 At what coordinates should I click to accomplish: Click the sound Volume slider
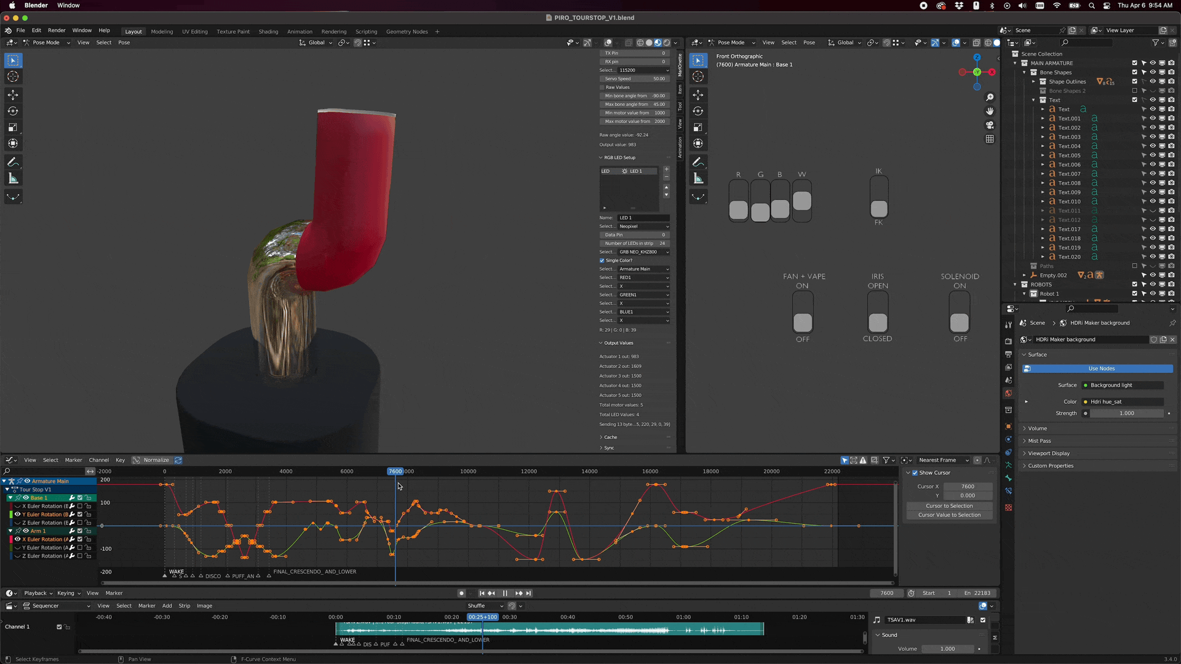click(947, 649)
